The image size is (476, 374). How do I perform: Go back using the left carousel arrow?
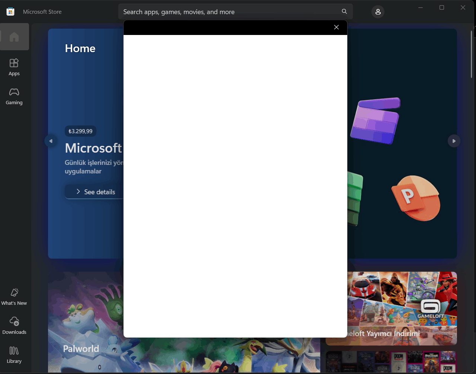click(51, 141)
